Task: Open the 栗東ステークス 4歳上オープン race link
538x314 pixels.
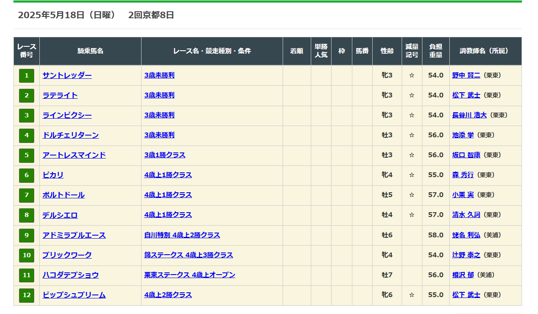Action: pyautogui.click(x=190, y=275)
